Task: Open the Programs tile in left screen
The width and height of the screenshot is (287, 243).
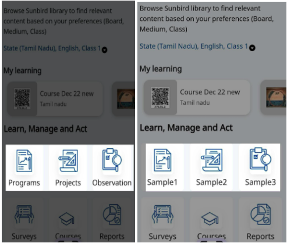Action: [24, 168]
